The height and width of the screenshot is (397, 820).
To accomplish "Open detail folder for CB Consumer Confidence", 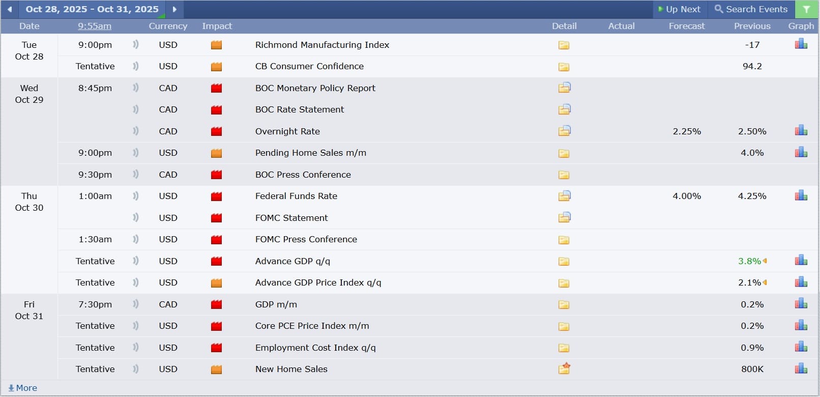I will coord(564,67).
